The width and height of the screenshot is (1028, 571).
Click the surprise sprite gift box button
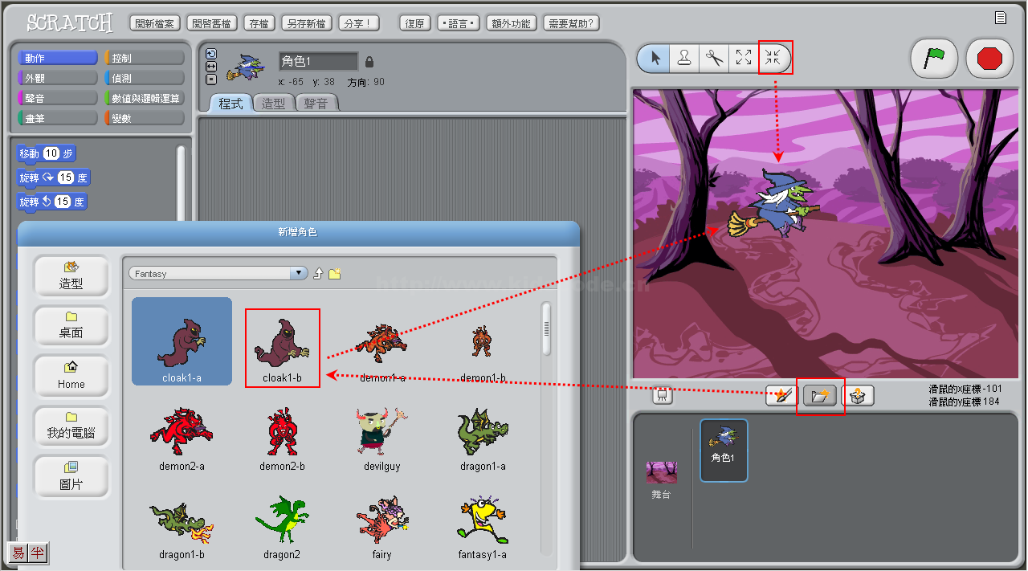[x=858, y=396]
